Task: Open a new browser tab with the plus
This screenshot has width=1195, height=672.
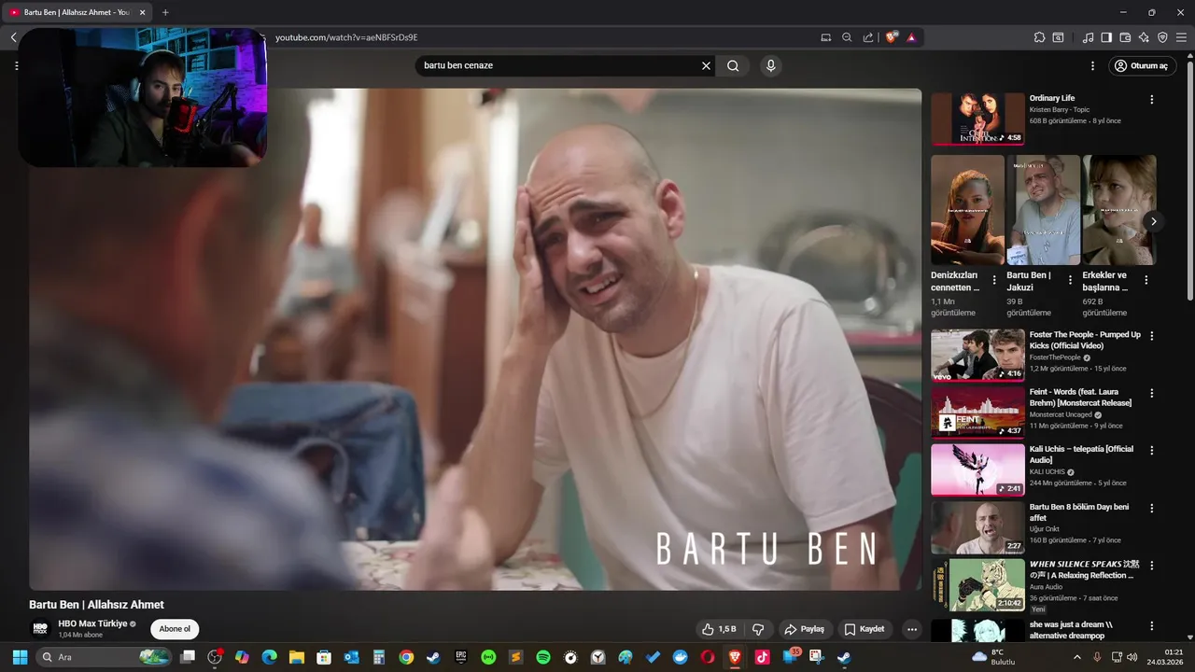Action: point(165,12)
